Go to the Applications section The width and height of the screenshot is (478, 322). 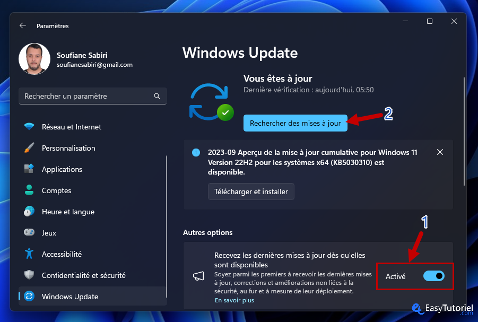pos(93,169)
